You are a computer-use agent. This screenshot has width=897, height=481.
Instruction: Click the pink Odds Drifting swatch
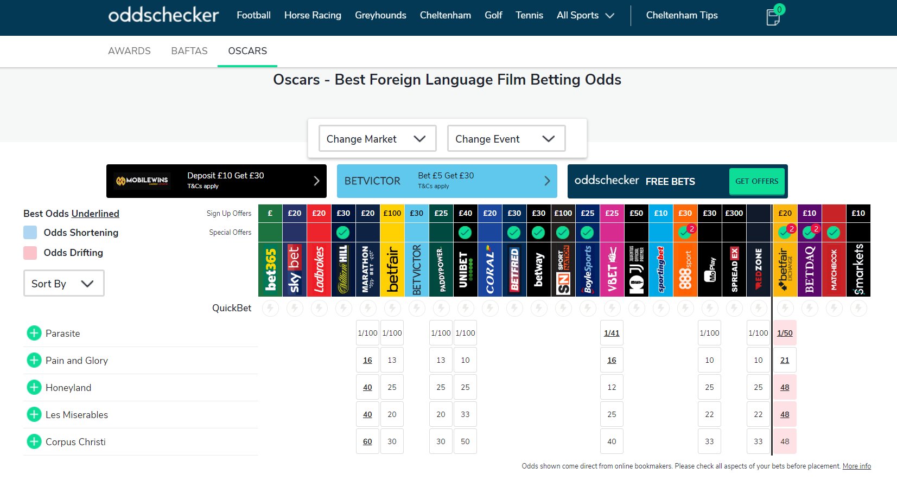[30, 253]
